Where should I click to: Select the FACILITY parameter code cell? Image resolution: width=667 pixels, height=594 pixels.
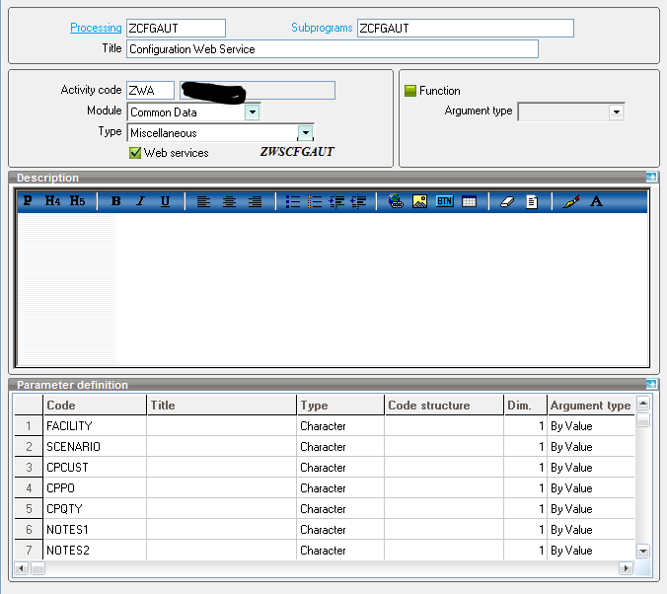(95, 426)
